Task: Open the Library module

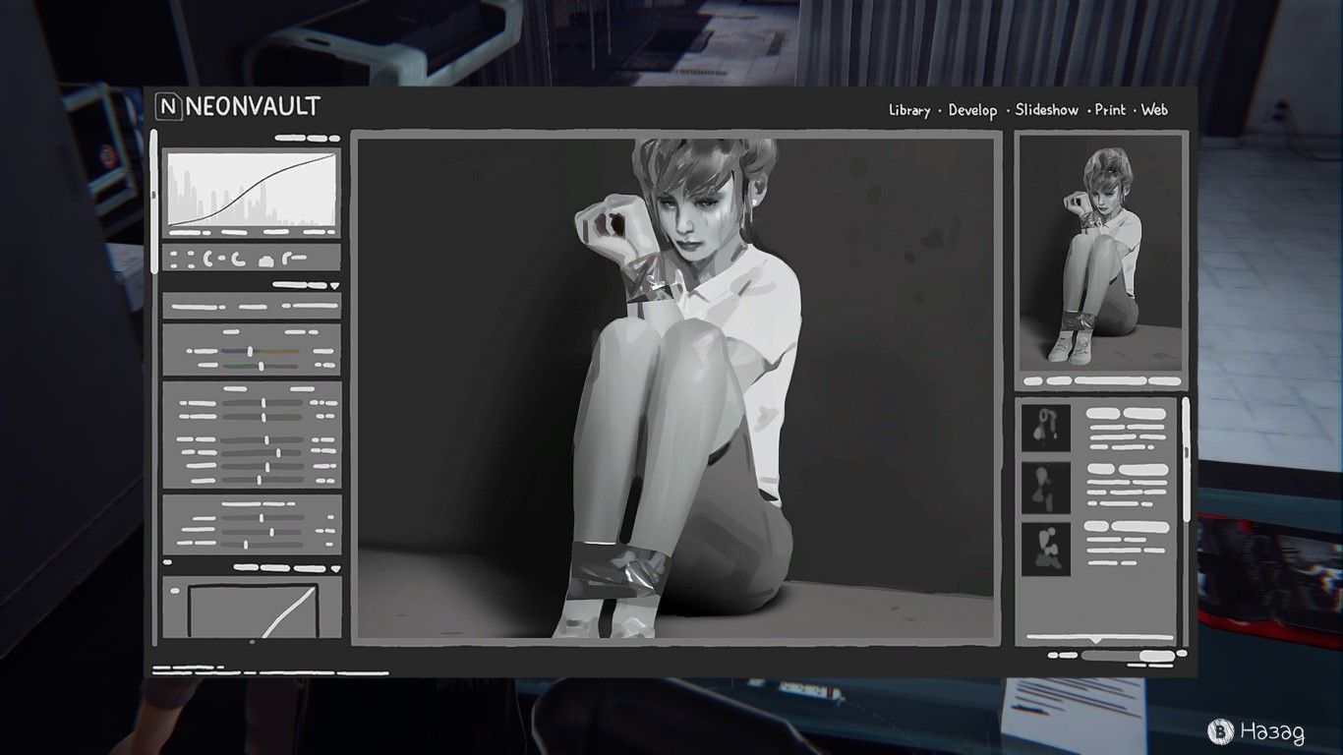Action: coord(909,110)
